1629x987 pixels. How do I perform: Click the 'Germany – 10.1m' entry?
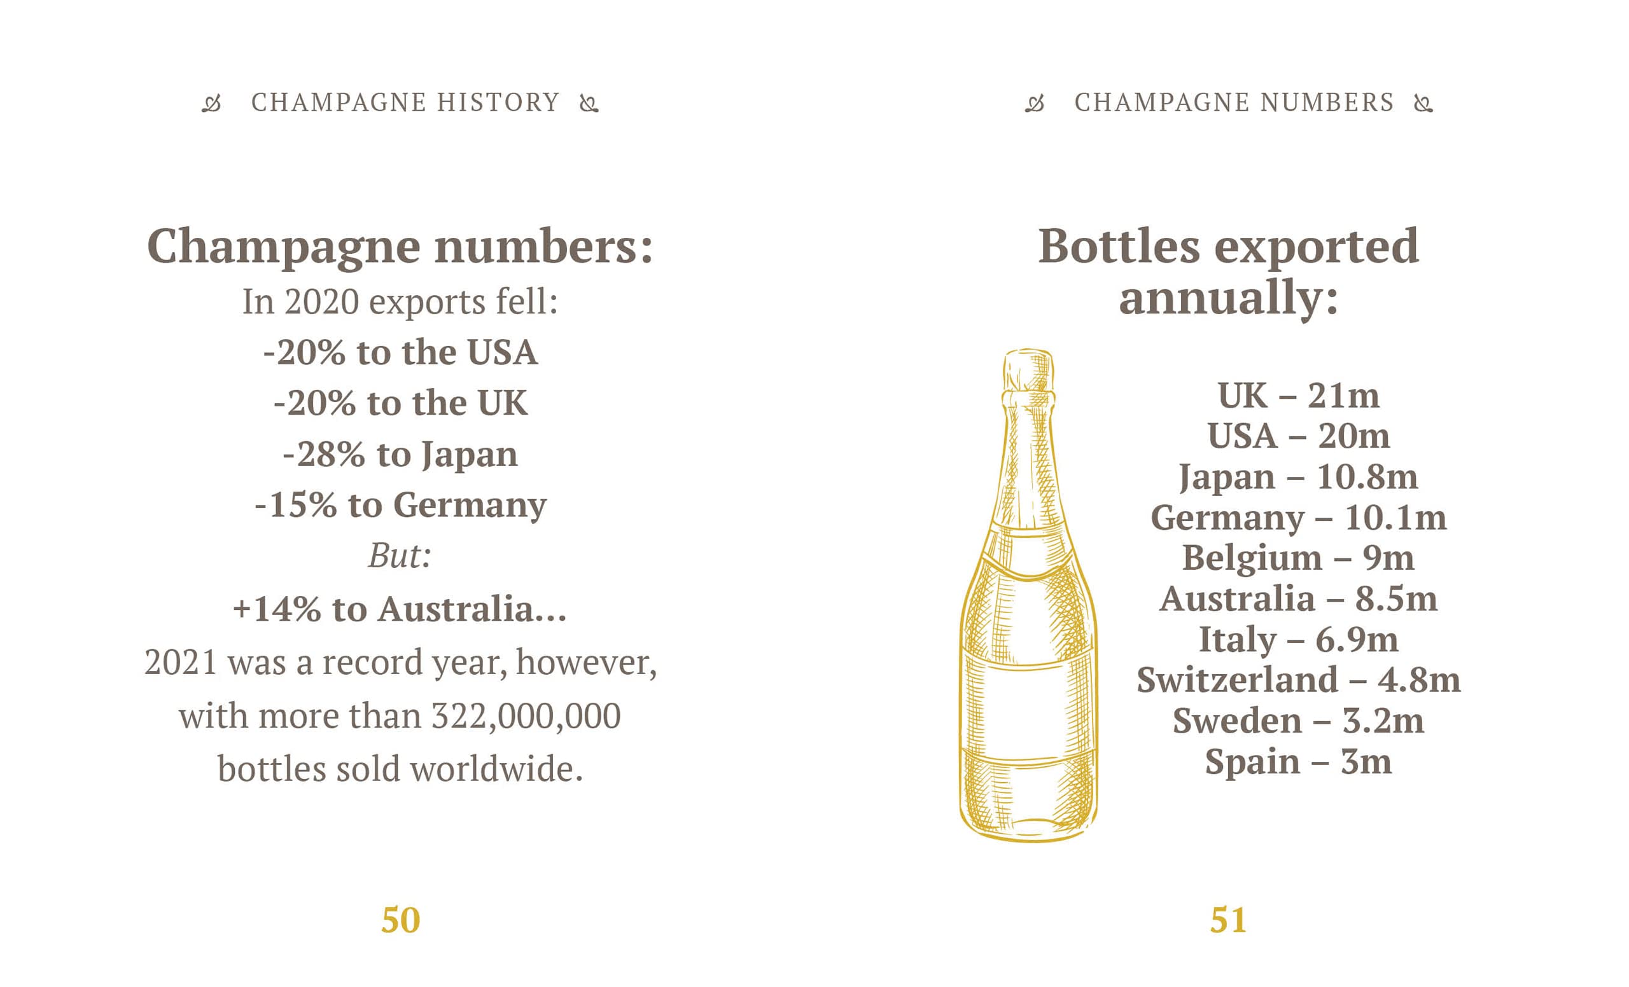point(1299,517)
